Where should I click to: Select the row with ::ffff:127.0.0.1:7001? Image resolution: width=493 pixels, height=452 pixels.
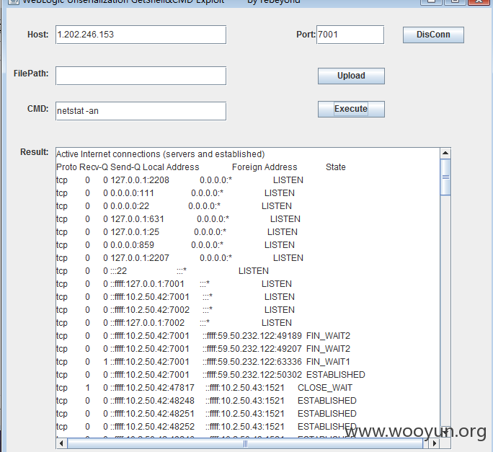(174, 284)
